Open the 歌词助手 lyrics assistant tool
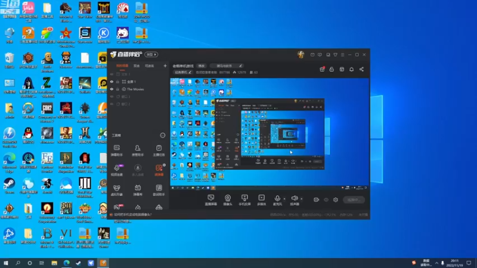477x268 pixels. click(159, 190)
